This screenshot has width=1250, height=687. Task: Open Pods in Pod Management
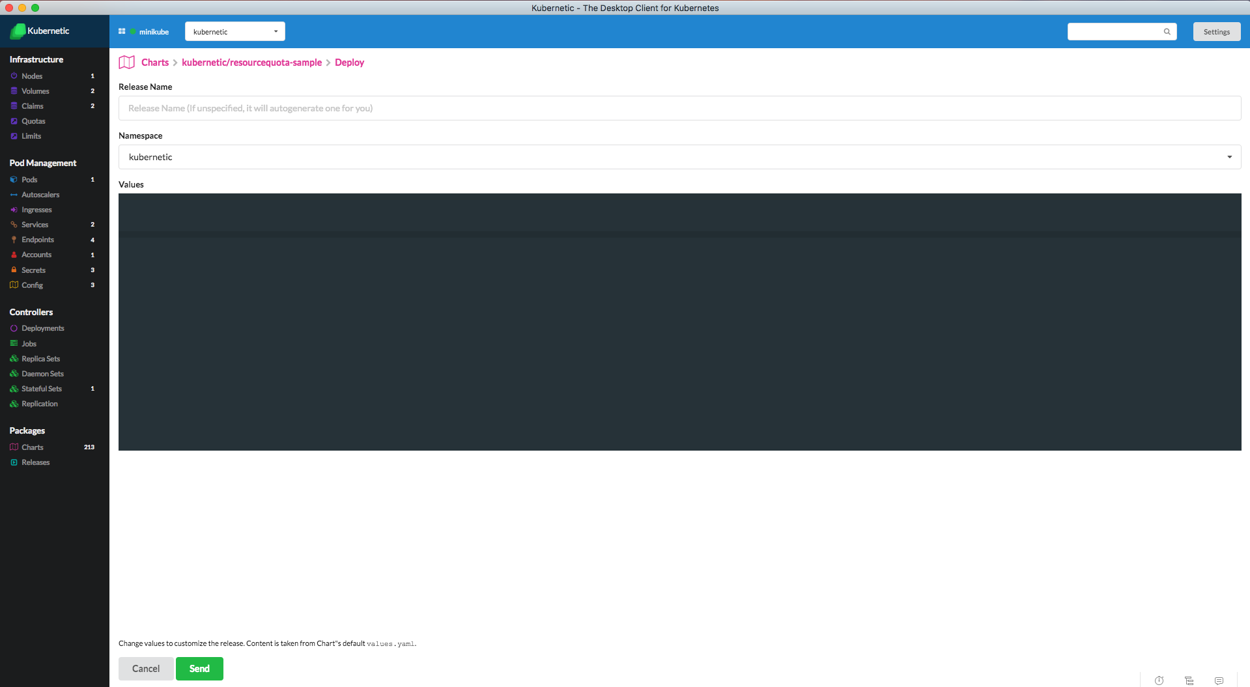pyautogui.click(x=29, y=180)
